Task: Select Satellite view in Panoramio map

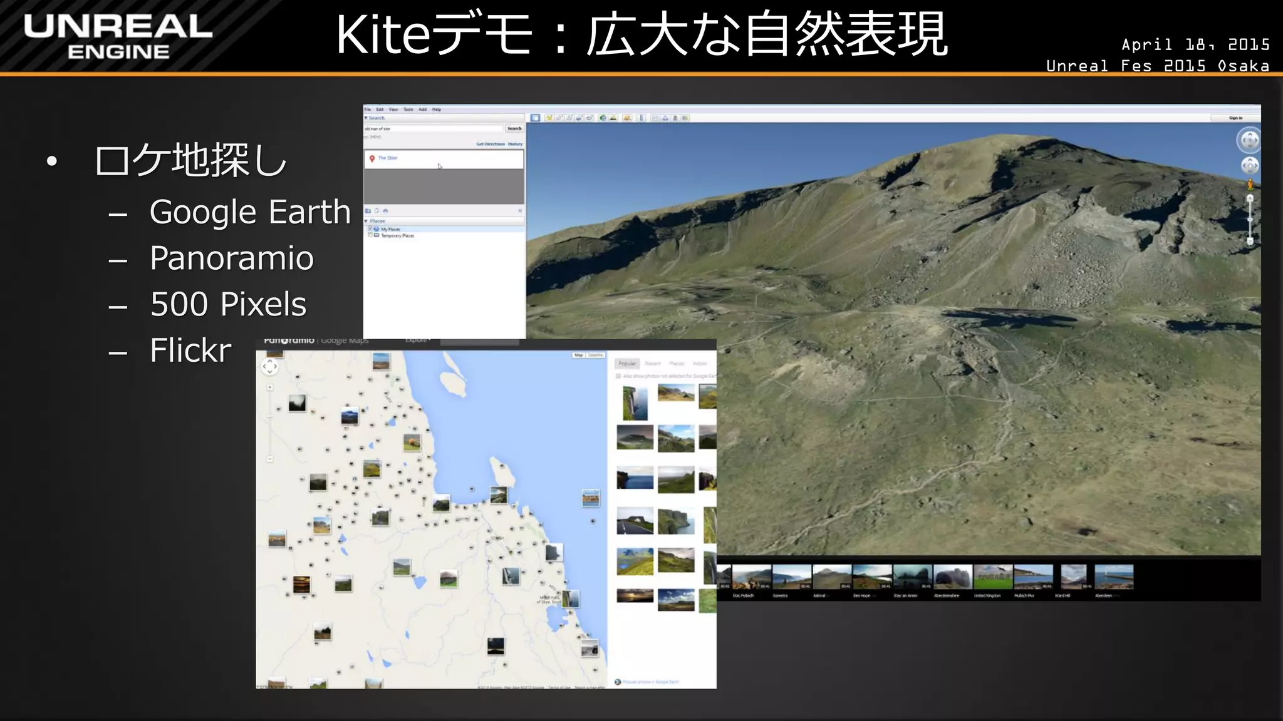Action: [x=595, y=355]
